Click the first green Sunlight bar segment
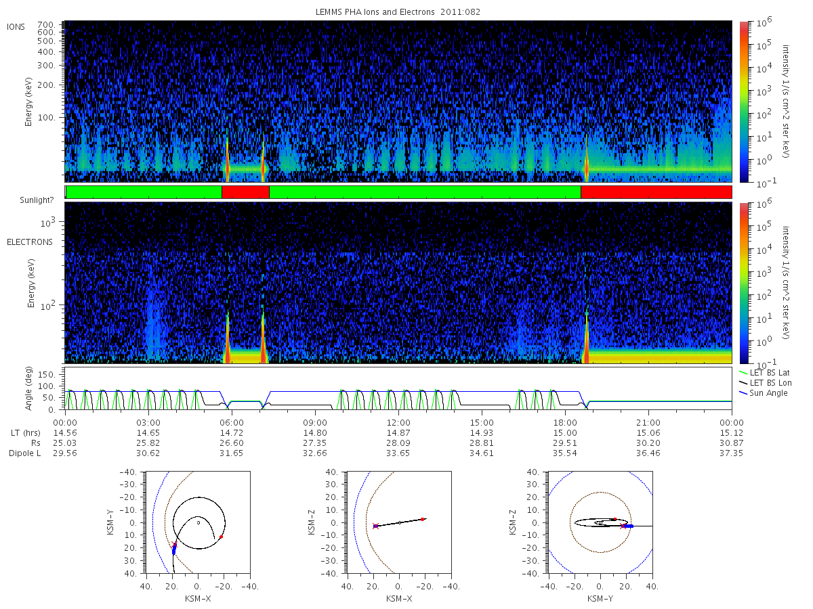 (144, 192)
